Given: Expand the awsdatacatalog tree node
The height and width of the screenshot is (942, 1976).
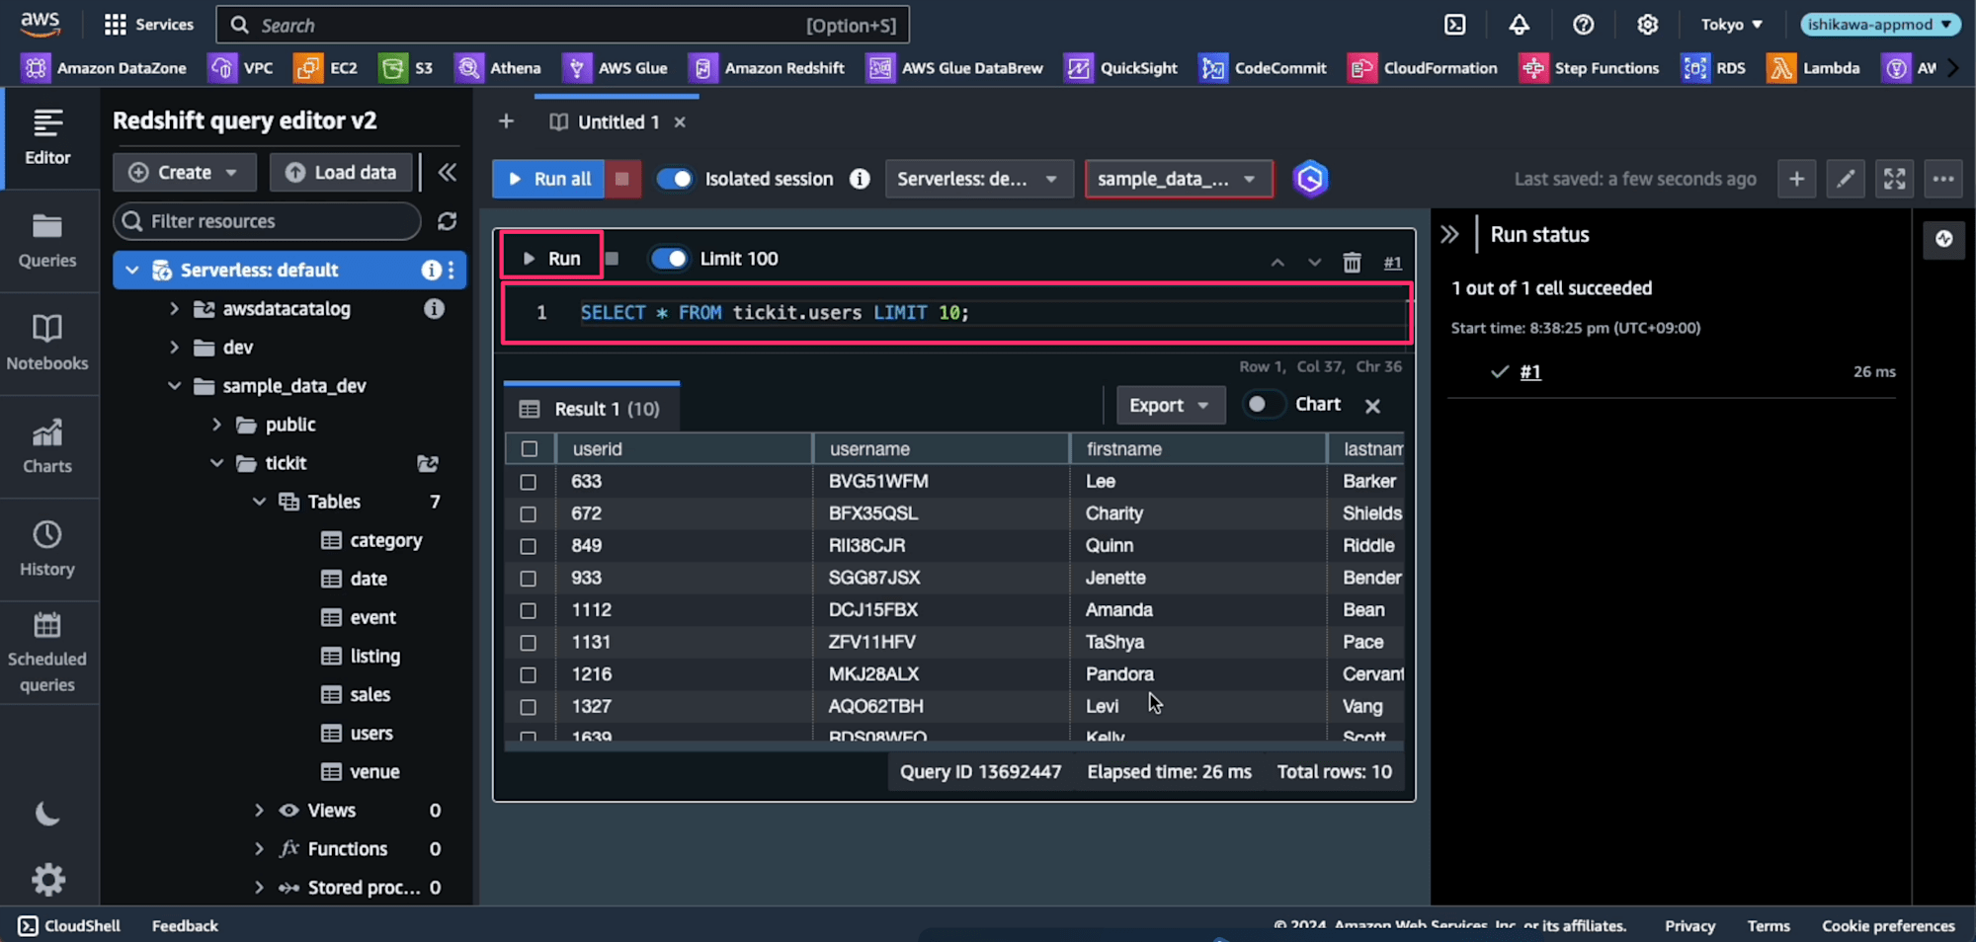Looking at the screenshot, I should pos(174,309).
